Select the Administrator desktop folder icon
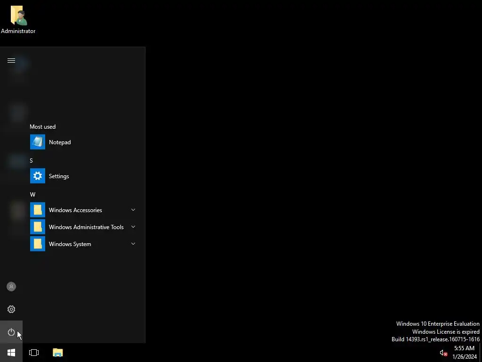 click(x=18, y=19)
